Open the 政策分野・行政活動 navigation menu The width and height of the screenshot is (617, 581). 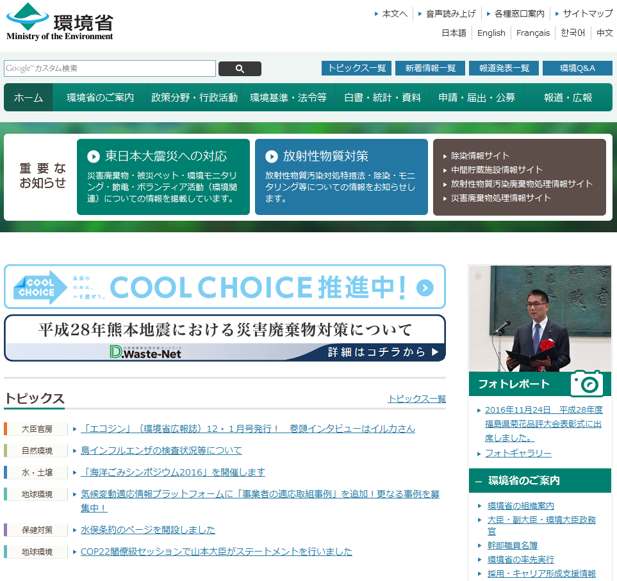point(194,98)
